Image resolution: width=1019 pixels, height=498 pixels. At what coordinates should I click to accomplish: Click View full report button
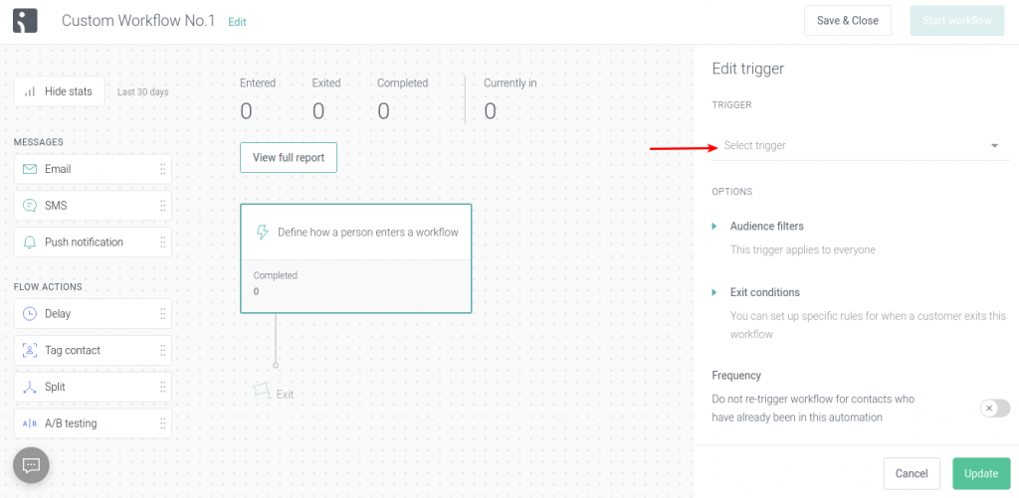pyautogui.click(x=289, y=158)
